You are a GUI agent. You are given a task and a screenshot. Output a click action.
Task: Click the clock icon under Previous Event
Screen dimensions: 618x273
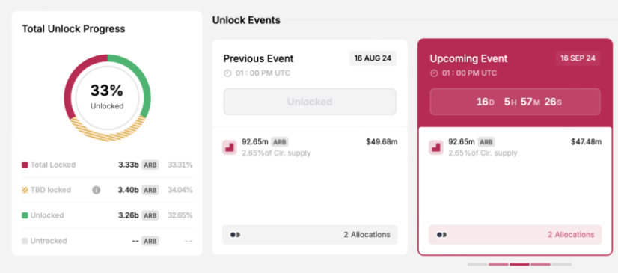227,73
